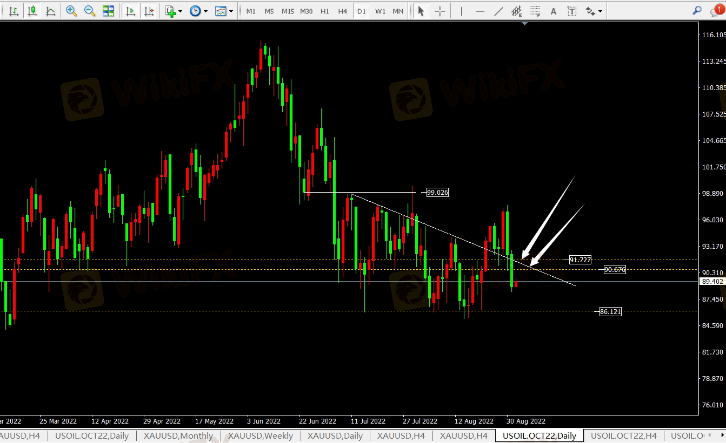
Task: Set timeframe to W1
Action: pos(381,11)
